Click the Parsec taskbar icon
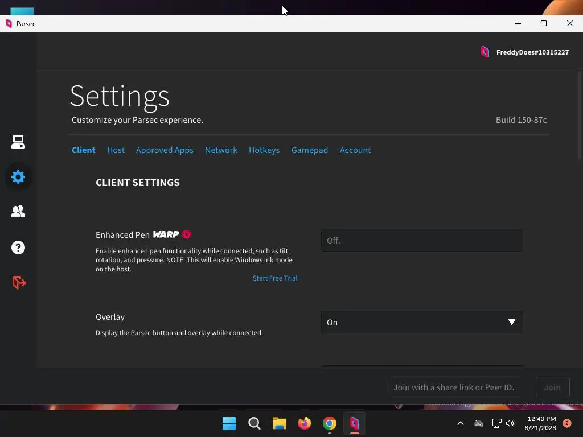The height and width of the screenshot is (437, 583). (x=354, y=423)
